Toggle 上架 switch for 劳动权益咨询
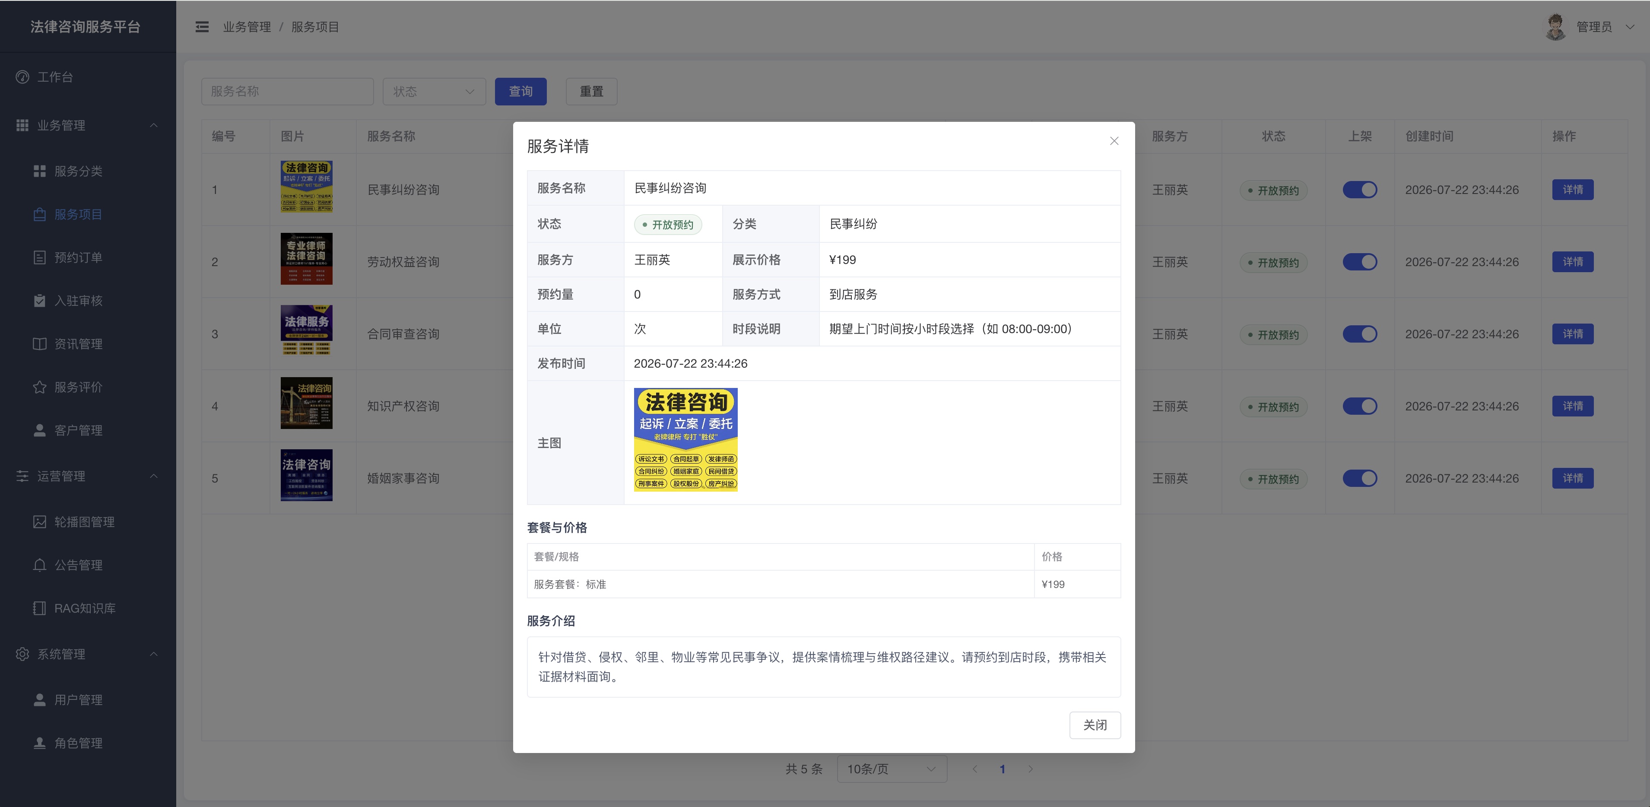The width and height of the screenshot is (1650, 807). coord(1360,262)
